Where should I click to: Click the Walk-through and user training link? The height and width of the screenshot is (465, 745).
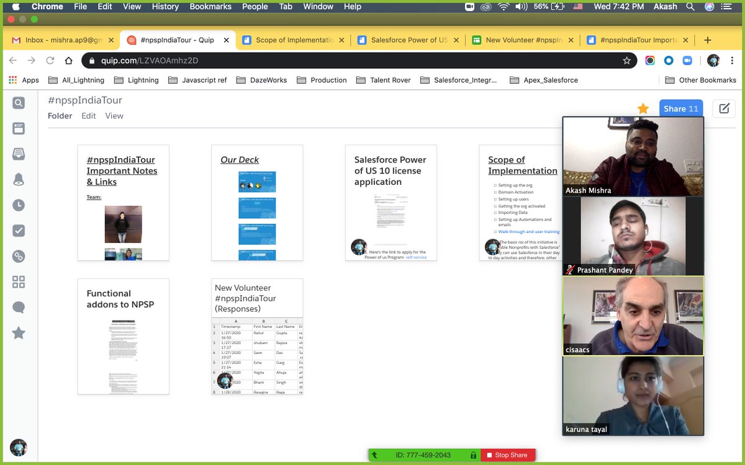tap(529, 232)
